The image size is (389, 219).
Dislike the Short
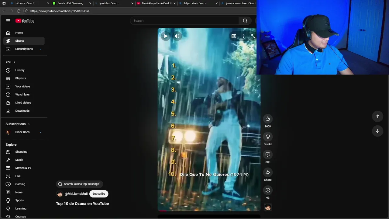(268, 137)
